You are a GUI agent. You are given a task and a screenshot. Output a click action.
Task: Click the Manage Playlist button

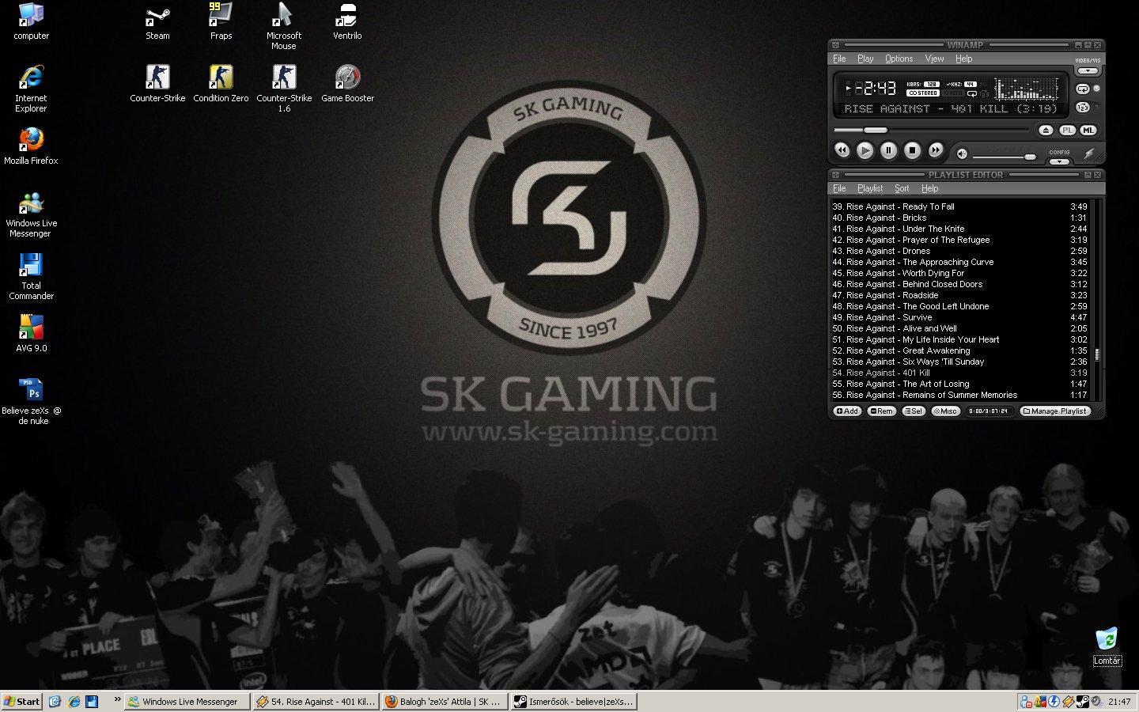[1055, 411]
